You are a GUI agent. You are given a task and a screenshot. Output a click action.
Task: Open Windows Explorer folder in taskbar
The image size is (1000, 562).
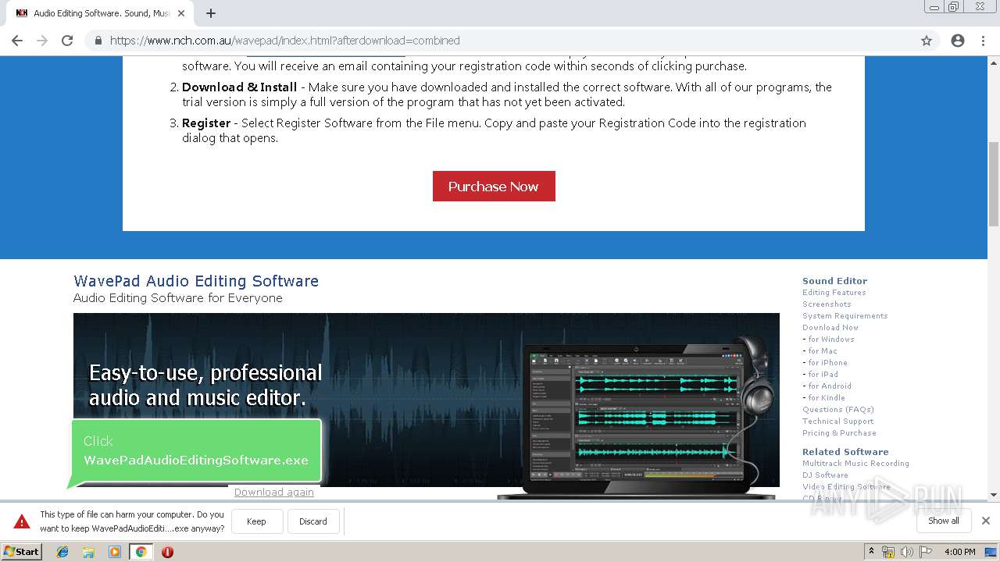pyautogui.click(x=88, y=552)
